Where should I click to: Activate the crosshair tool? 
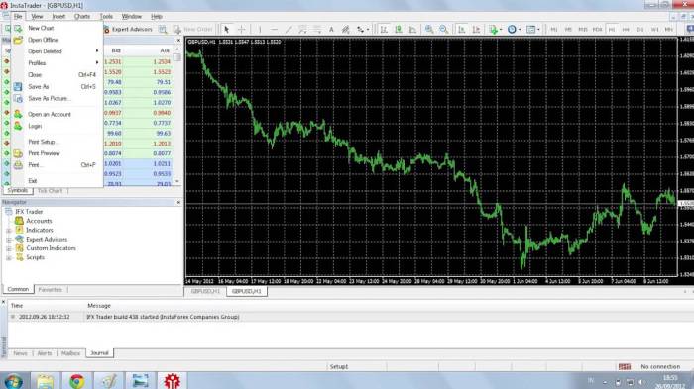coord(242,29)
